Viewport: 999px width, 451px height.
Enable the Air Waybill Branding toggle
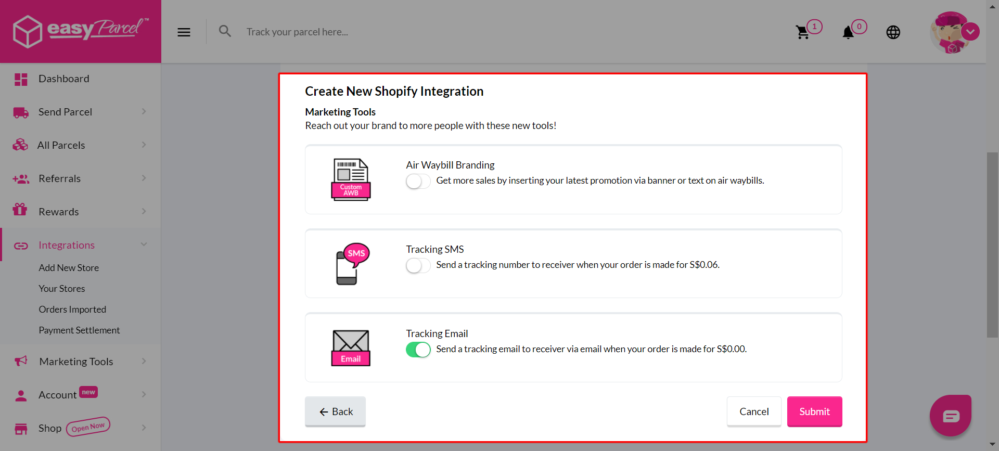pos(418,181)
